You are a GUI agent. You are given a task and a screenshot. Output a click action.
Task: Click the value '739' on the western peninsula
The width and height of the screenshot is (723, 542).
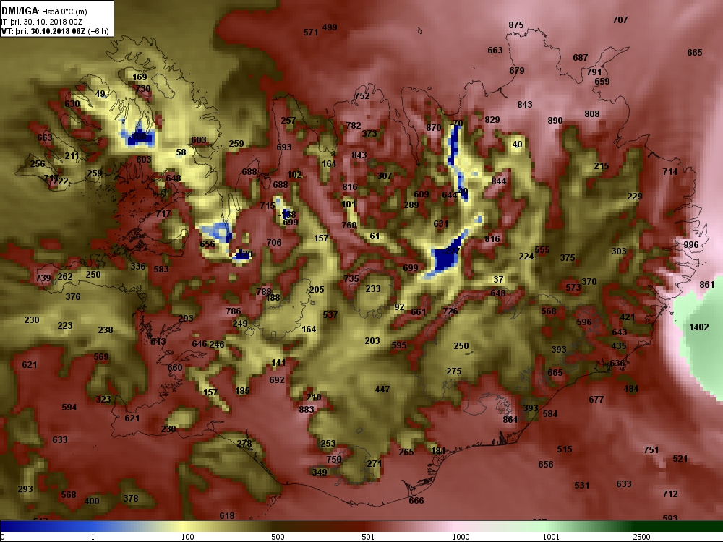(x=43, y=278)
